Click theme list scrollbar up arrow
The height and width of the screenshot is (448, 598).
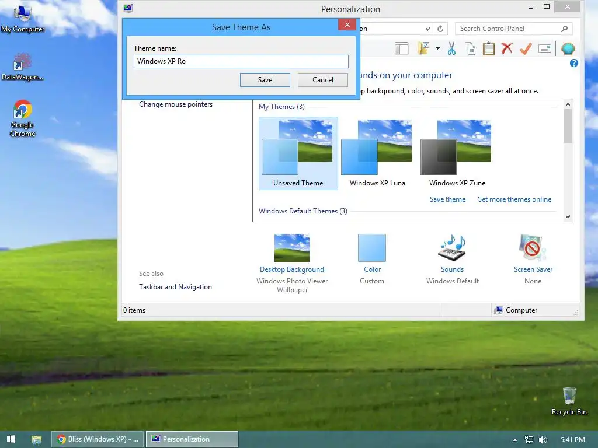click(x=568, y=104)
